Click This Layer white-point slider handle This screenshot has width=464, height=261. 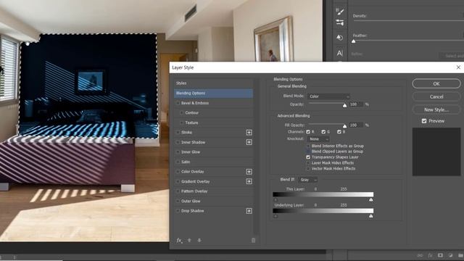tap(371, 200)
